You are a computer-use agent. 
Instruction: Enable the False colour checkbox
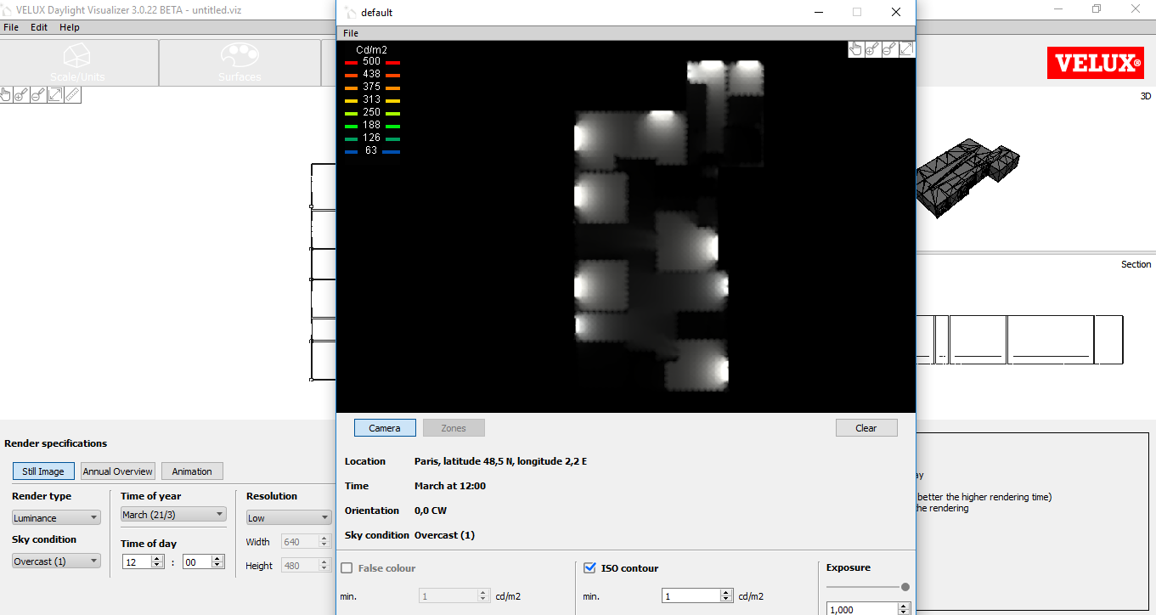tap(347, 568)
